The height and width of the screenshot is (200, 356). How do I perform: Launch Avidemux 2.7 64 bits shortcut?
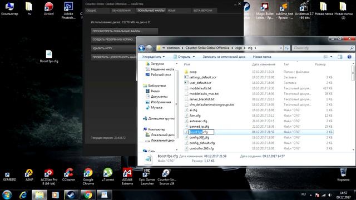304,11
